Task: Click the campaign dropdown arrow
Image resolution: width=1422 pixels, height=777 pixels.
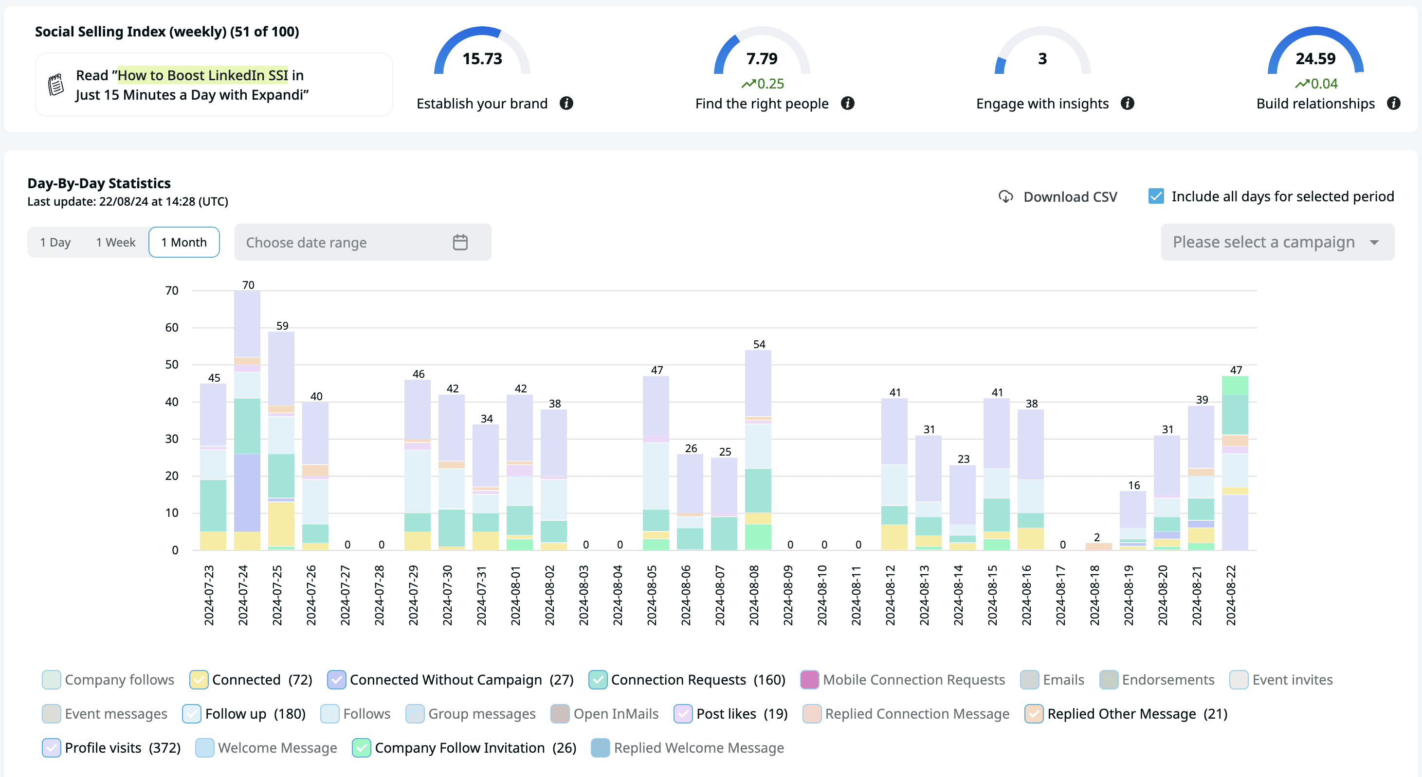Action: 1374,243
